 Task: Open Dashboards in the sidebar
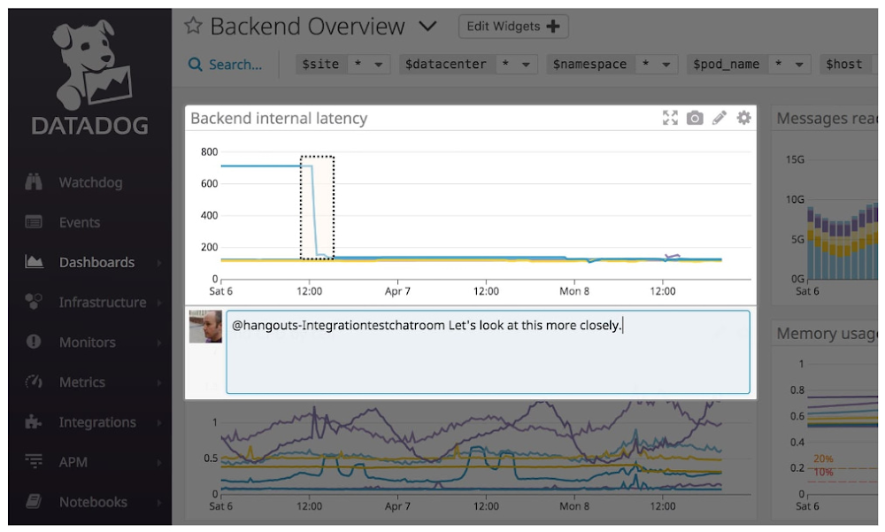(96, 263)
